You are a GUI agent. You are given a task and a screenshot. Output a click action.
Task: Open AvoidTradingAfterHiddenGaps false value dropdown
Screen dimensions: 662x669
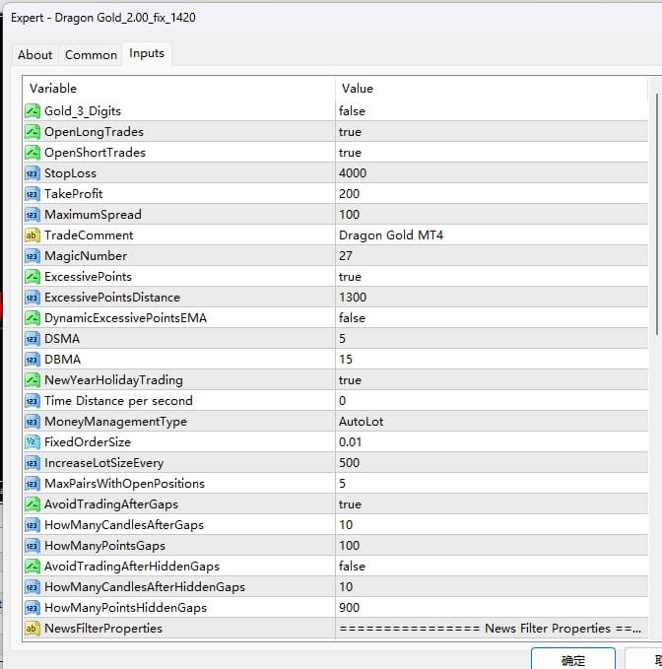492,567
